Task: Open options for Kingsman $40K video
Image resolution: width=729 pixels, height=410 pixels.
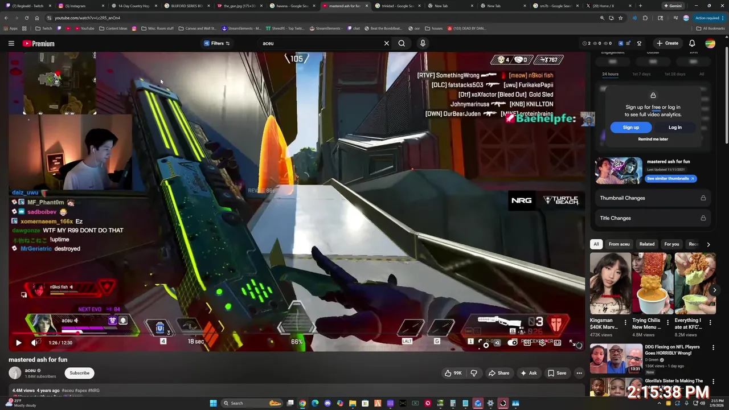Action: coord(625,323)
